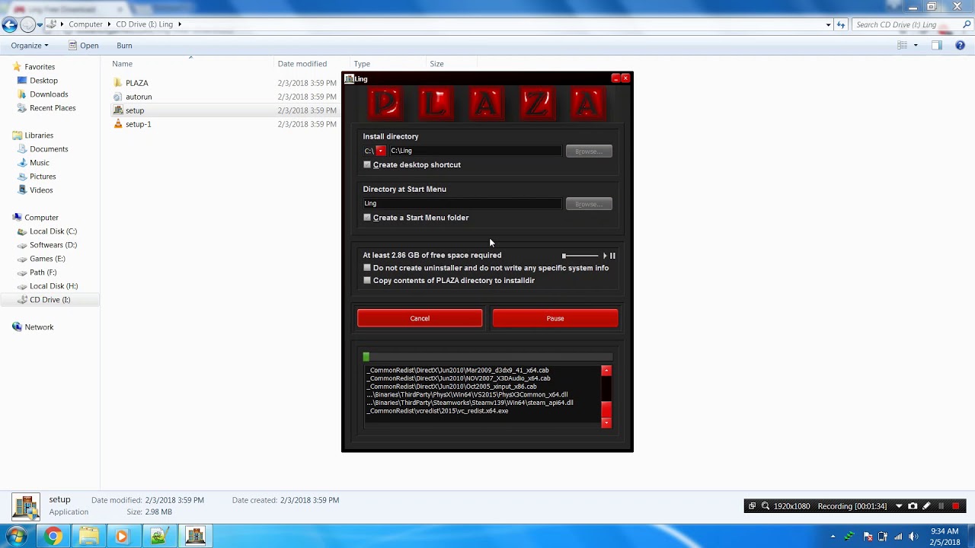
Task: Open Chrome from the taskbar
Action: coord(53,537)
